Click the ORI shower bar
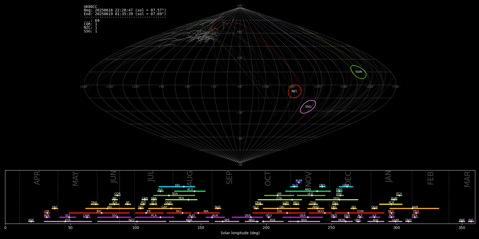 point(281,208)
